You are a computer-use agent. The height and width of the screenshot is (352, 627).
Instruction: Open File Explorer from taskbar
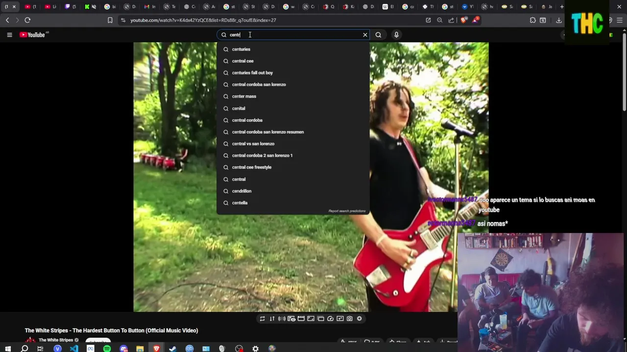(140, 349)
